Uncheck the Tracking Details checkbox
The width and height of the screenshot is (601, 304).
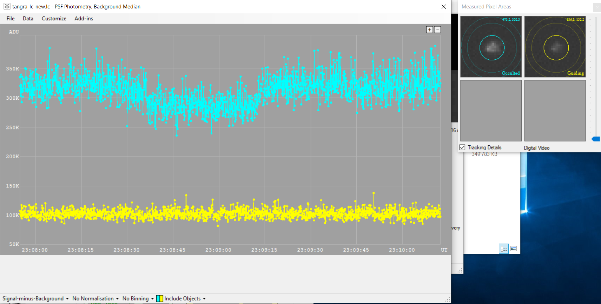463,147
